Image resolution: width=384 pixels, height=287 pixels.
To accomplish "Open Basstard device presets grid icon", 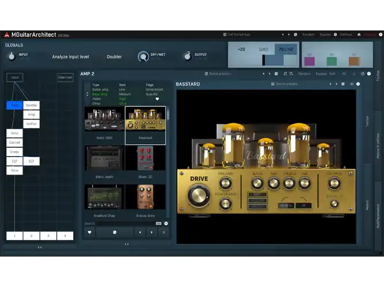I will point(272,84).
